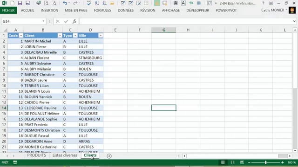This screenshot has height=167, width=298.
Task: Switch to Page Break Preview in status bar
Action: 242,162
